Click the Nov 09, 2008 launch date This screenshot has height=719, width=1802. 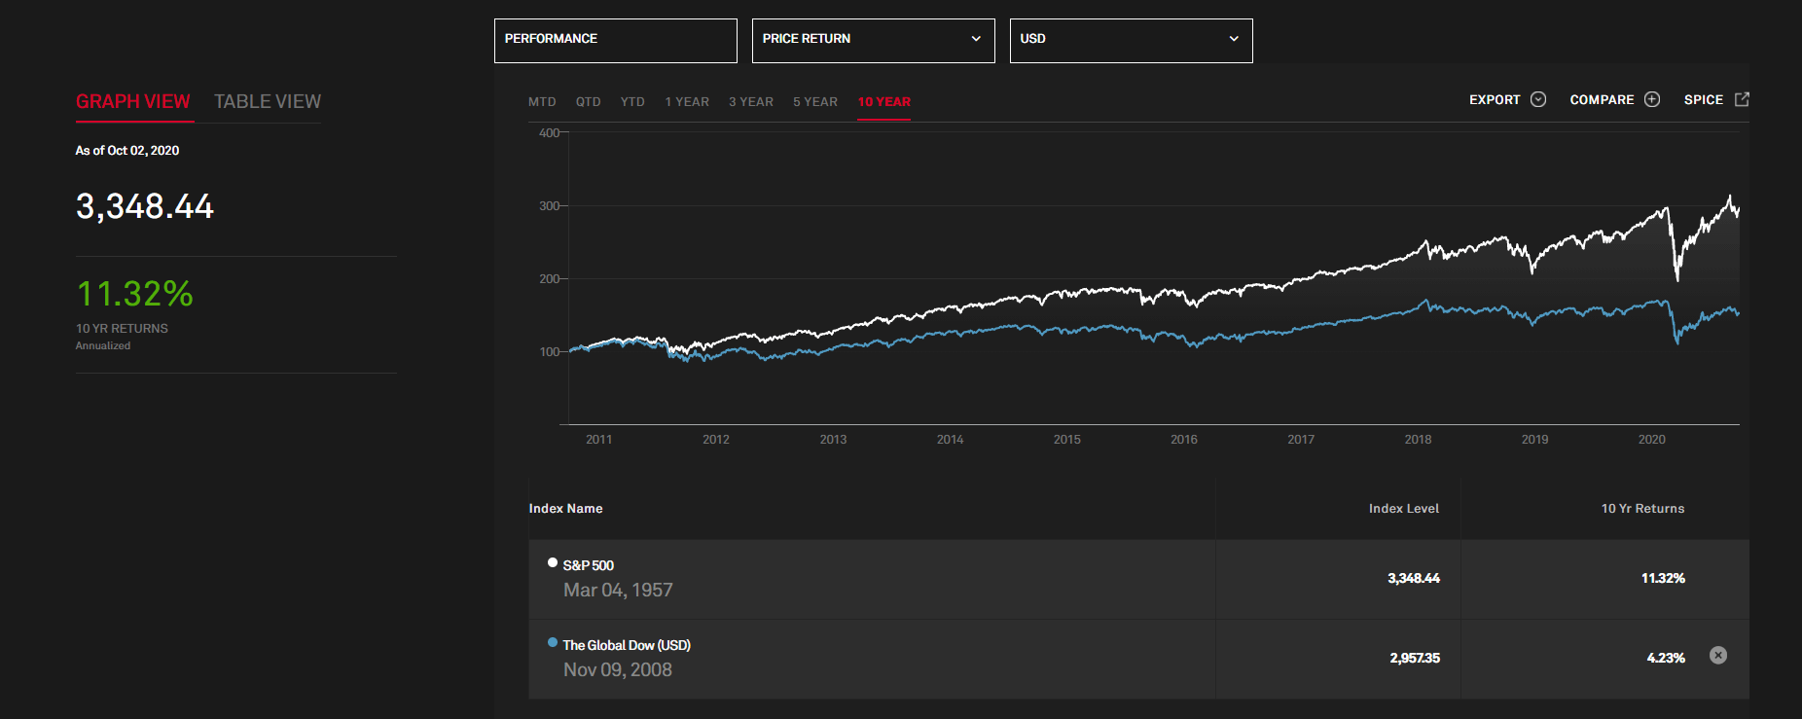pyautogui.click(x=618, y=669)
